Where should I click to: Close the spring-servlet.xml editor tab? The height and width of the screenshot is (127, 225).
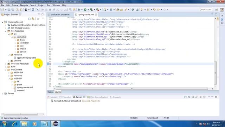(x=96, y=14)
